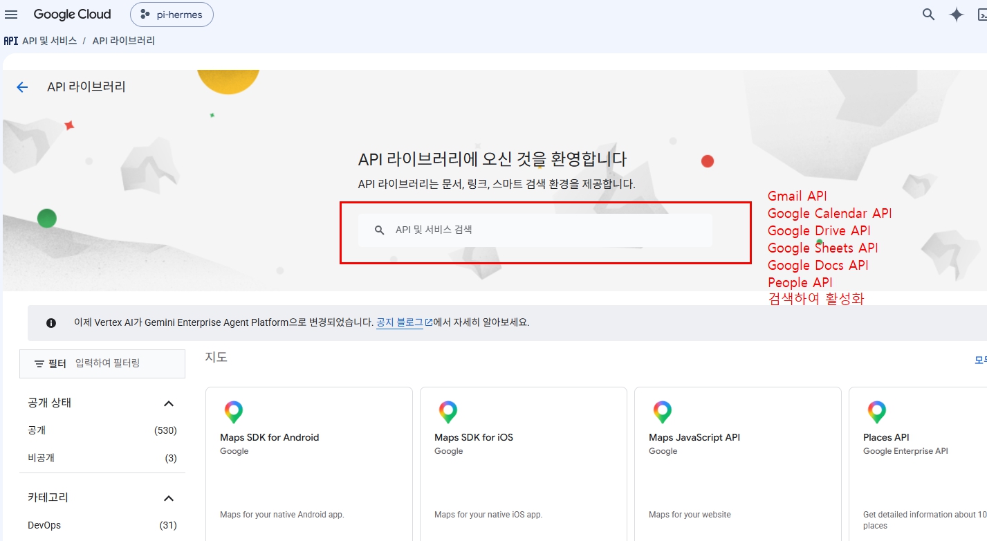This screenshot has width=987, height=541.
Task: Click the 'API 라이브러리' breadcrumb
Action: [124, 41]
